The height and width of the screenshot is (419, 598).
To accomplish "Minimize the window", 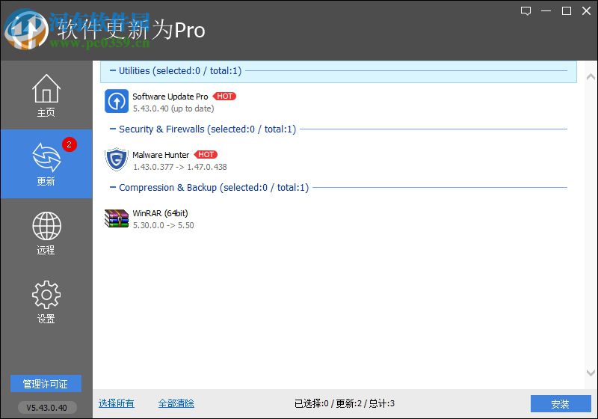I will 546,11.
